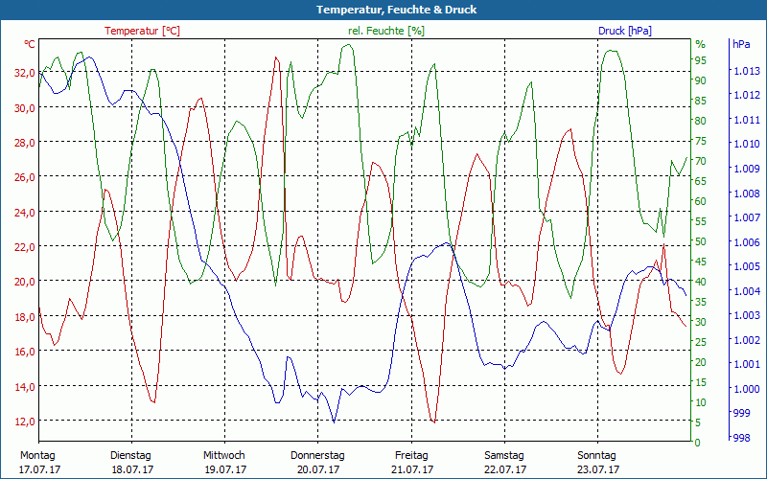Select the blue Druck [hPa] legend label
This screenshot has height=479, width=767.
tap(624, 31)
